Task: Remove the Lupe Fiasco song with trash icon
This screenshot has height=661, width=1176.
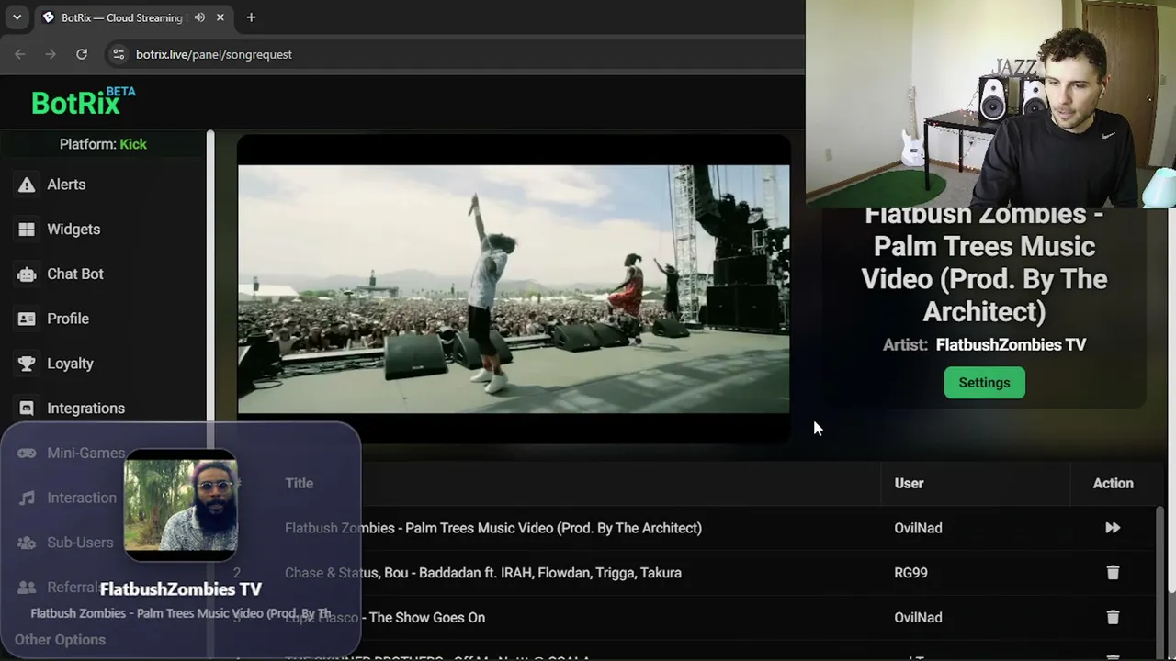Action: pos(1113,618)
